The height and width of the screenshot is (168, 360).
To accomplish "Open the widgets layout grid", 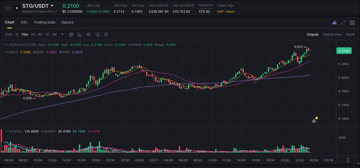I will (352, 22).
